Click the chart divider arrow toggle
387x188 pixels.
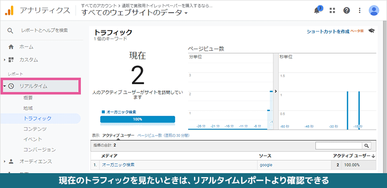(276, 91)
